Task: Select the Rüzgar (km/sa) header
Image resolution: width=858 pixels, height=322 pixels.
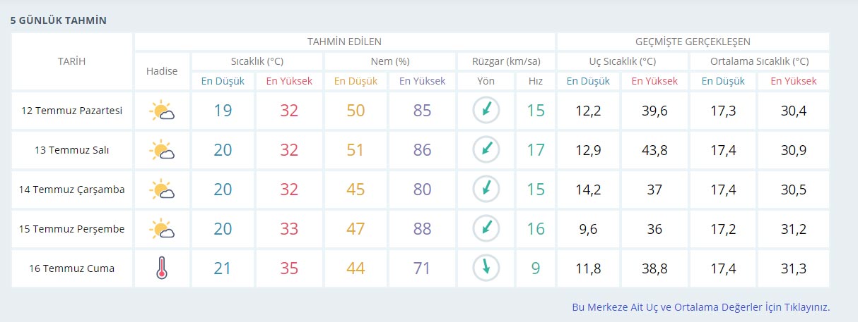Action: point(506,61)
